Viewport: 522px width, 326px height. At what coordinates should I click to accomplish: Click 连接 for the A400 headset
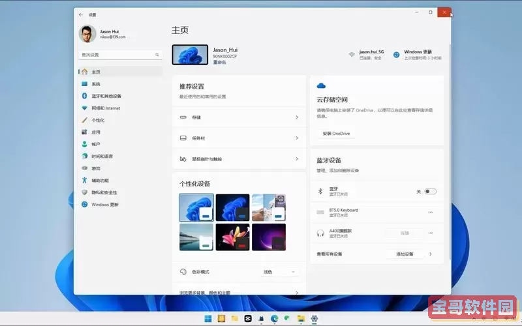click(x=405, y=233)
